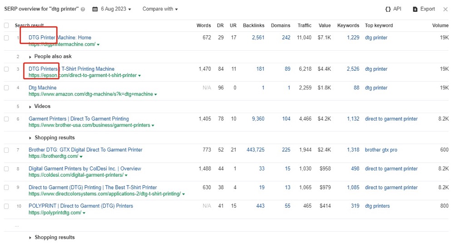Open URL dropdown arrow for brotherdtg.com
This screenshot has height=243, width=454.
coord(81,156)
